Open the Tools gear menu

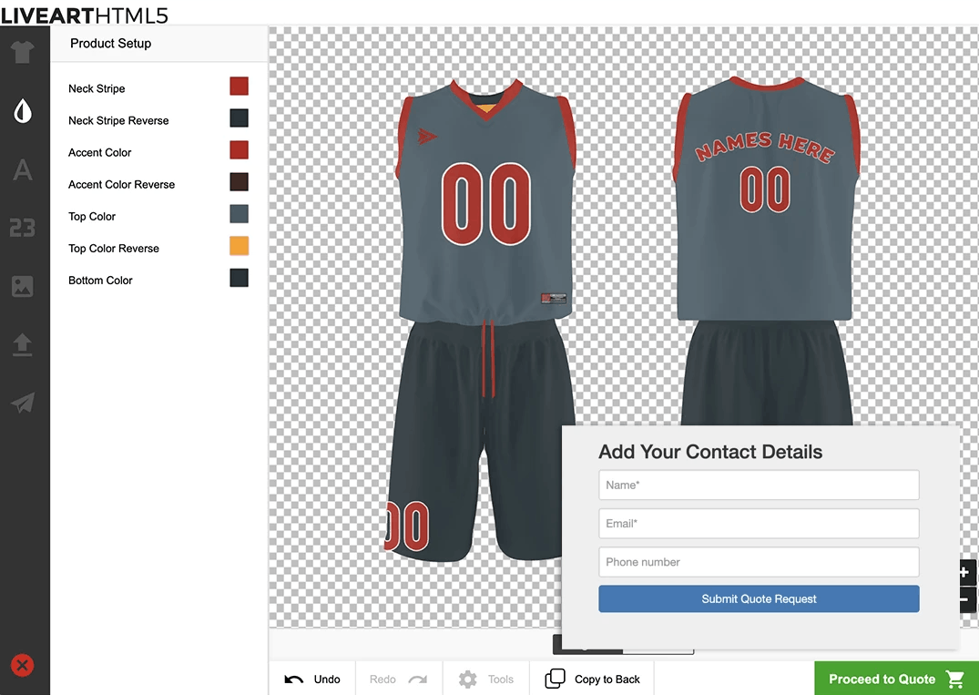pyautogui.click(x=486, y=680)
